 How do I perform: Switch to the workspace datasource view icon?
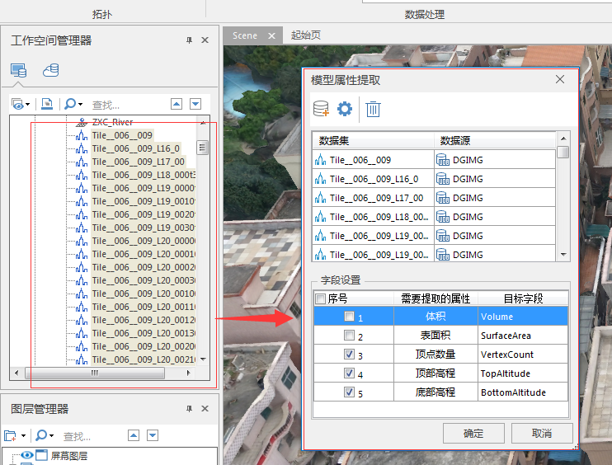tap(18, 71)
